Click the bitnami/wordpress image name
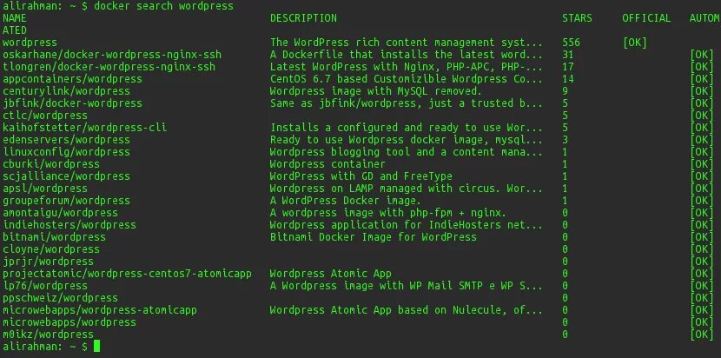This screenshot has width=721, height=358. [54, 237]
